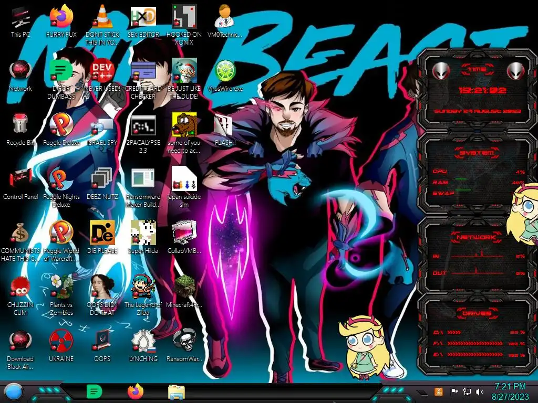
Task: Open the CollabVMB monitor icon
Action: point(184,237)
